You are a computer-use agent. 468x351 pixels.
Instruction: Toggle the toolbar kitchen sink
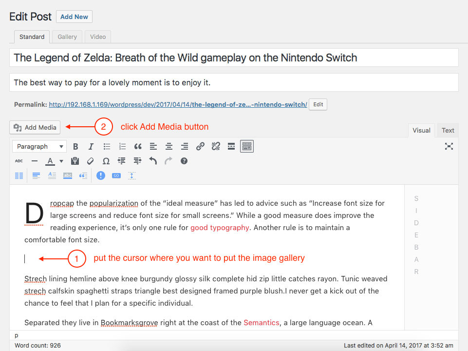(x=247, y=146)
